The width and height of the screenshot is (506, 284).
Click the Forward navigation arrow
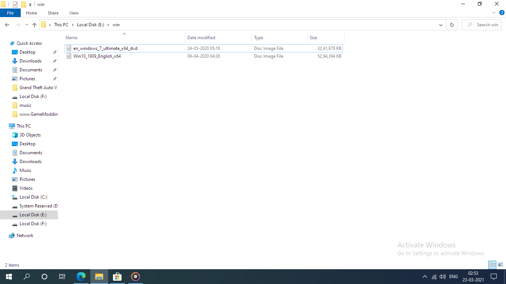click(x=17, y=25)
